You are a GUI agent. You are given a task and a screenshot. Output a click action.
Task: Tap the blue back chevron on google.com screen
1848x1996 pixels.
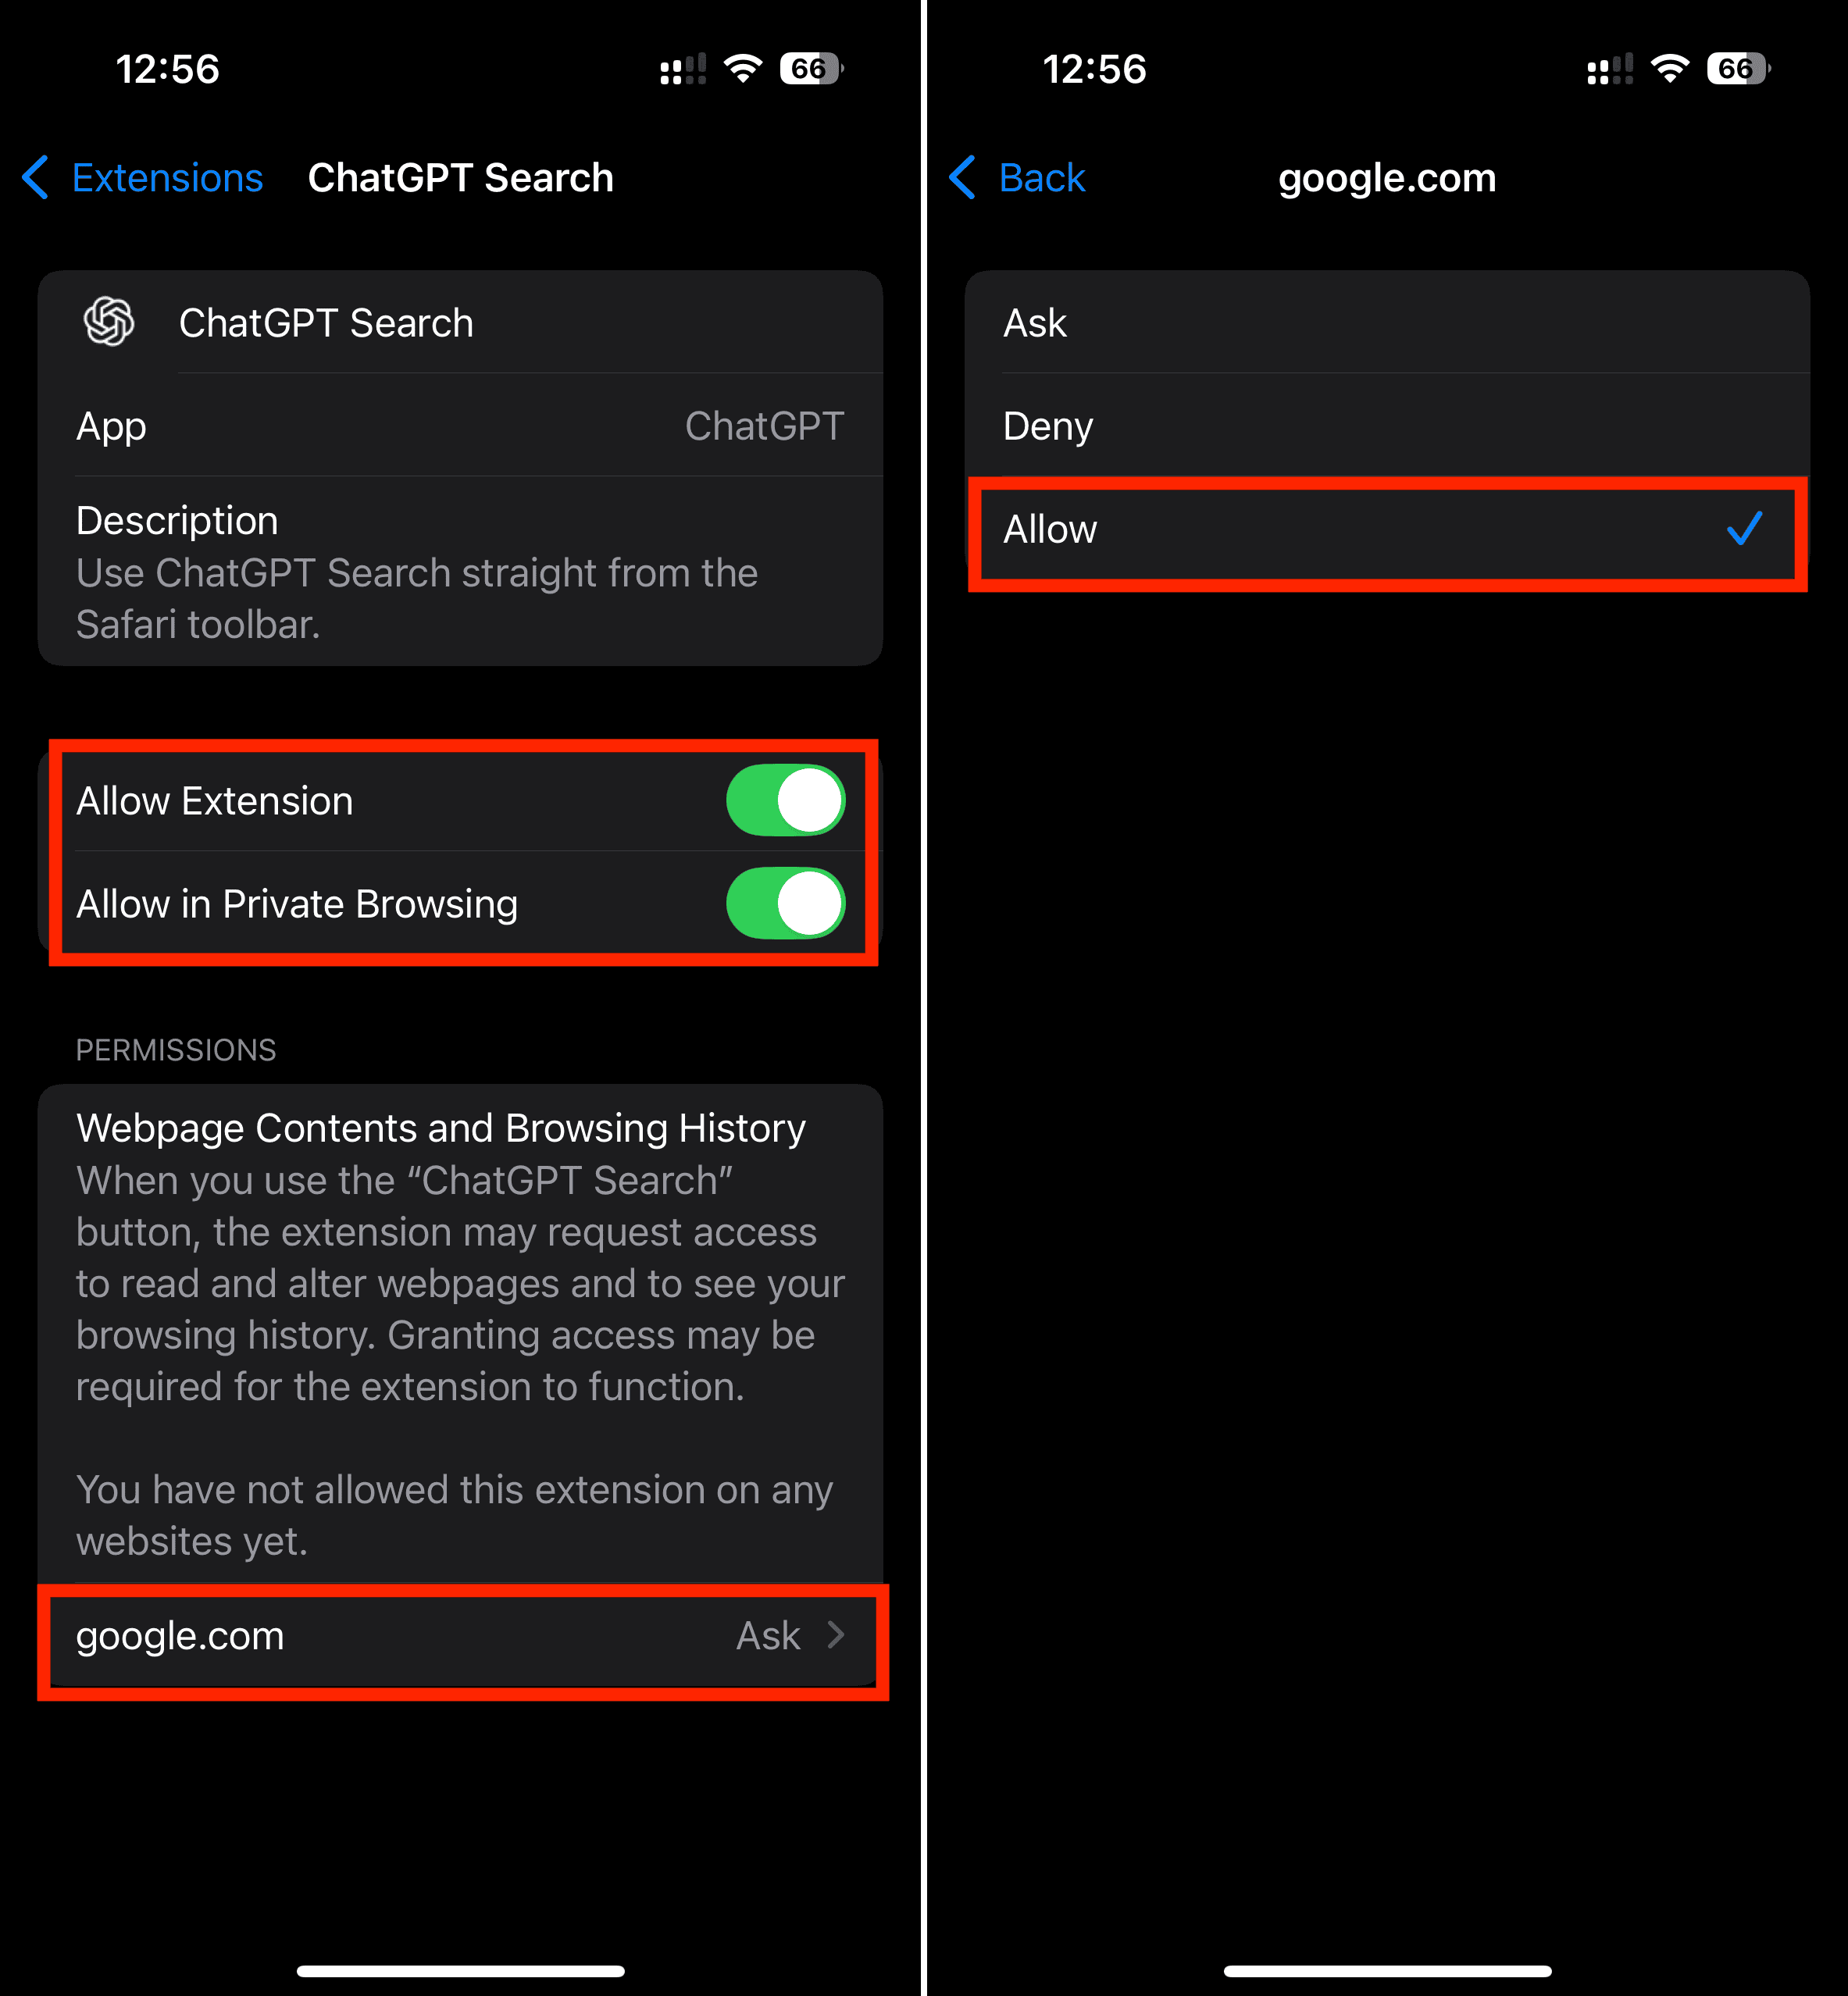963,178
